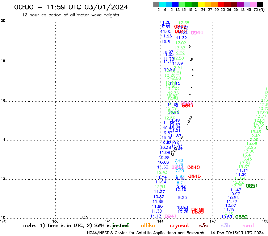Image resolution: width=268 pixels, height=236 pixels.
Task: Click the blue value '10.97' on the right track
Action: click(x=235, y=194)
